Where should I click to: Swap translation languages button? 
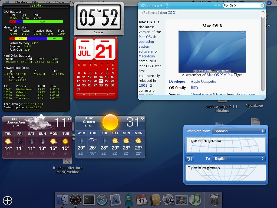[190, 159]
